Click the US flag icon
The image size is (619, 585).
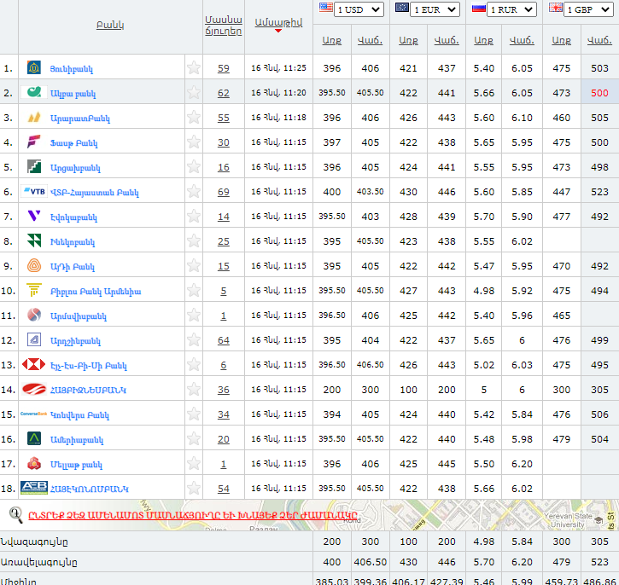pos(325,8)
